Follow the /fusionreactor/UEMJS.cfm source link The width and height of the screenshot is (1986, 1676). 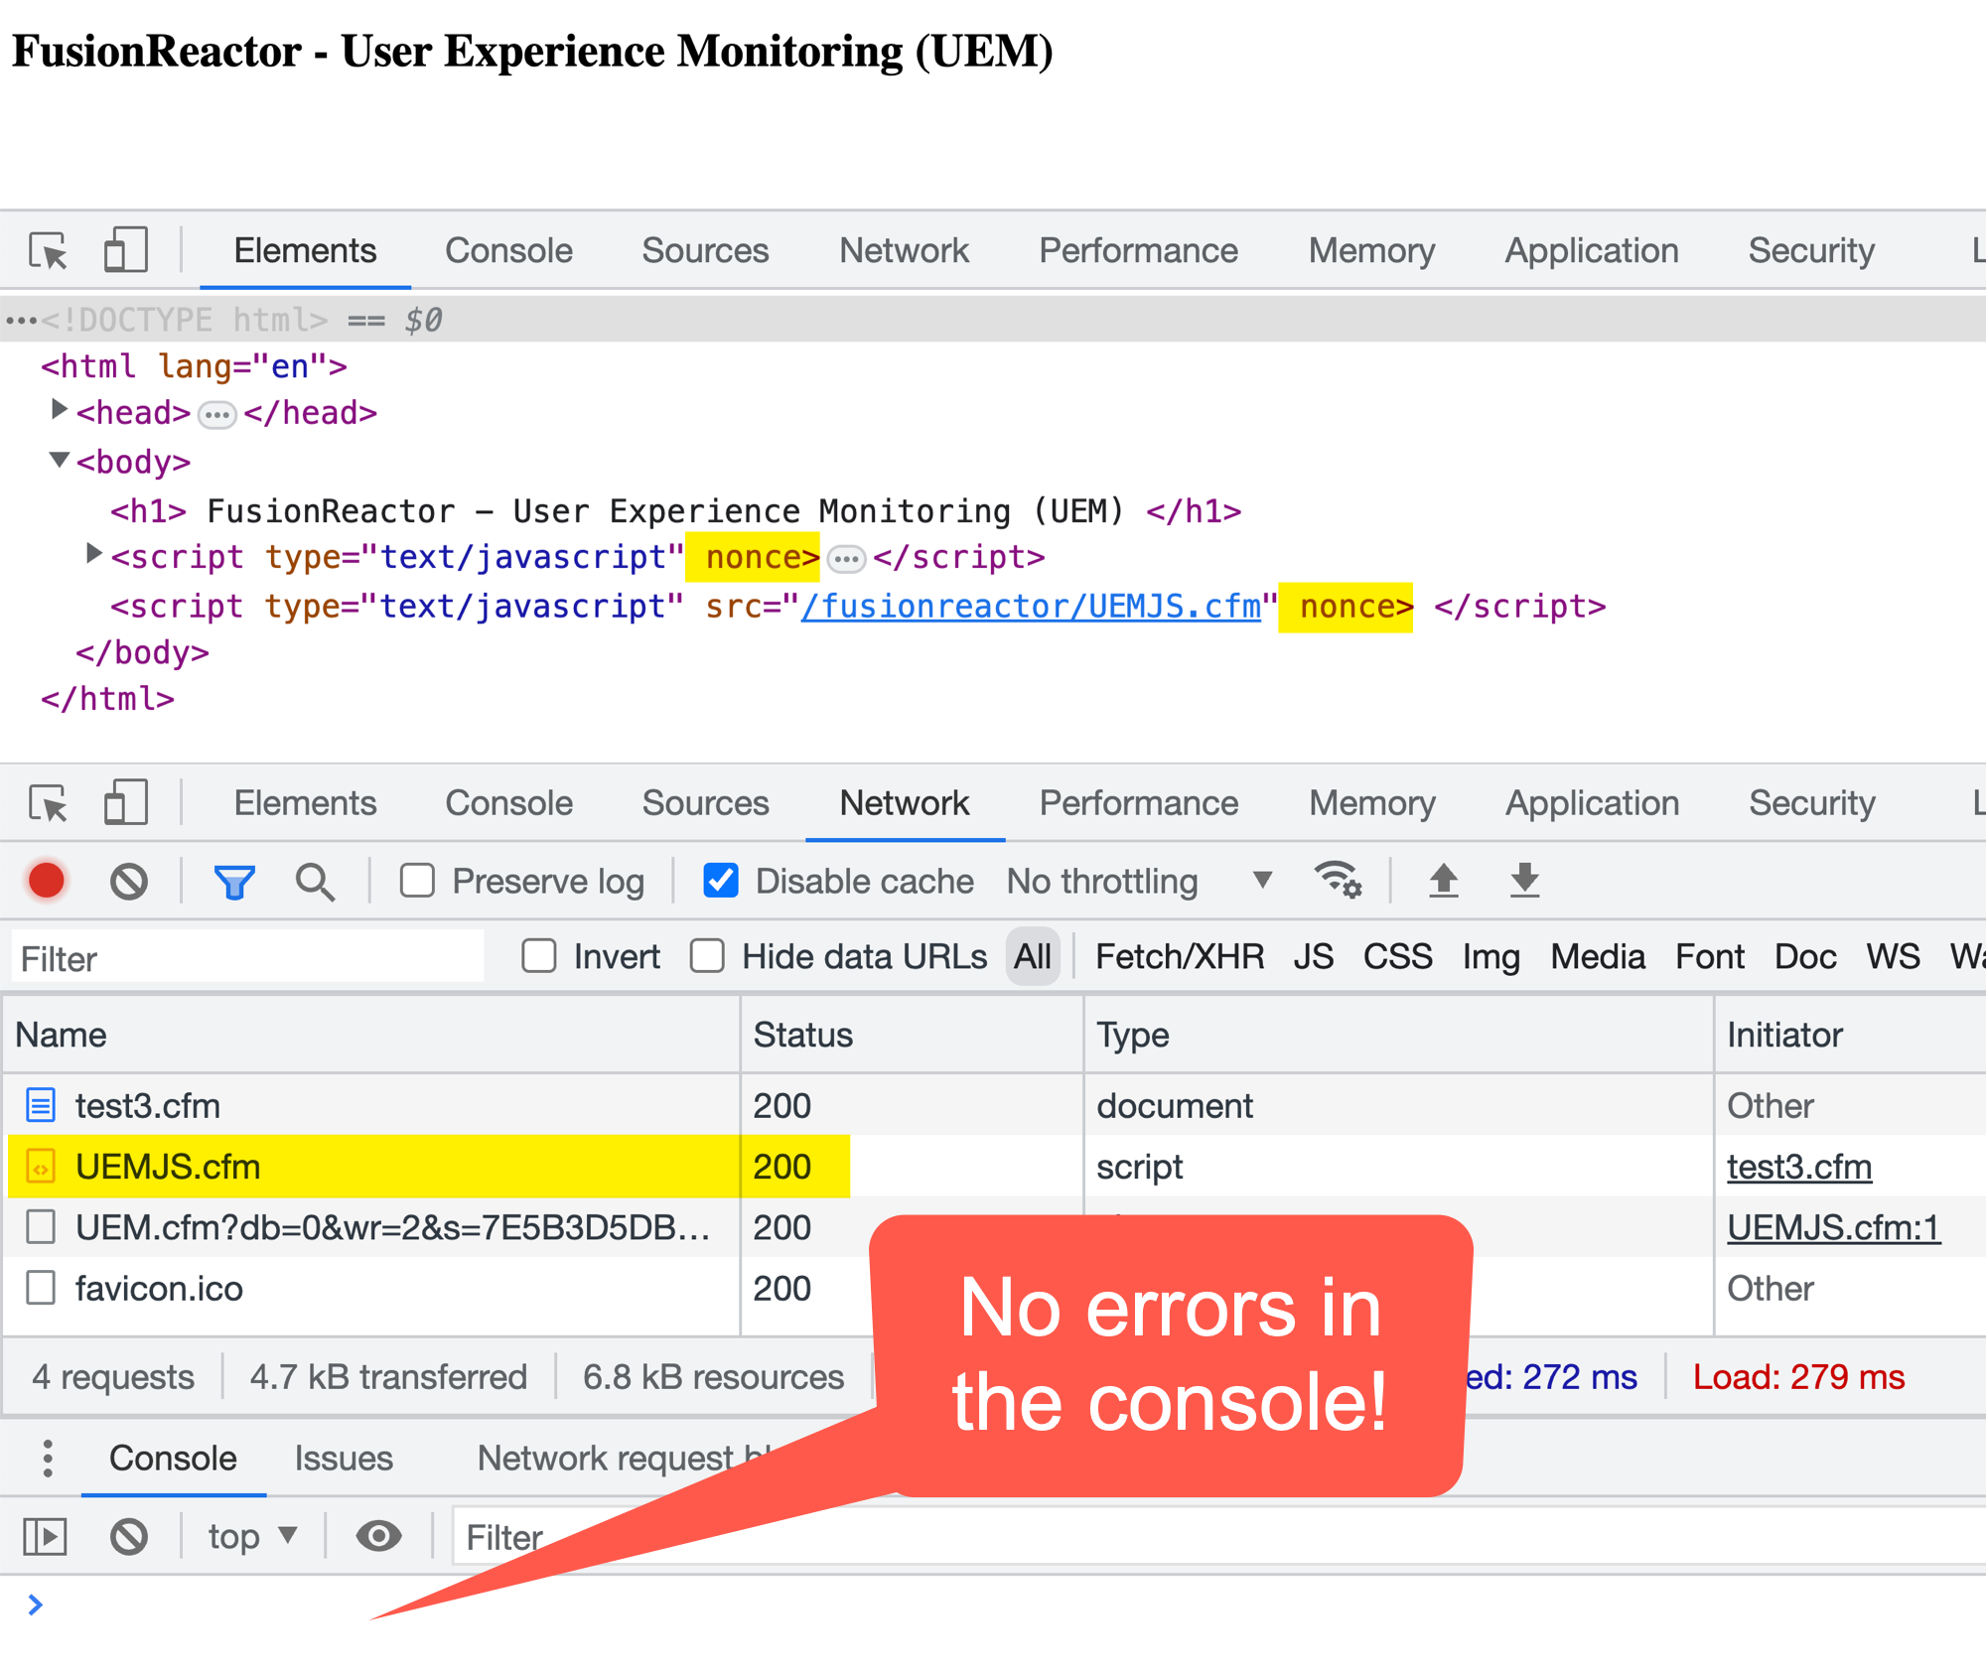(1031, 607)
